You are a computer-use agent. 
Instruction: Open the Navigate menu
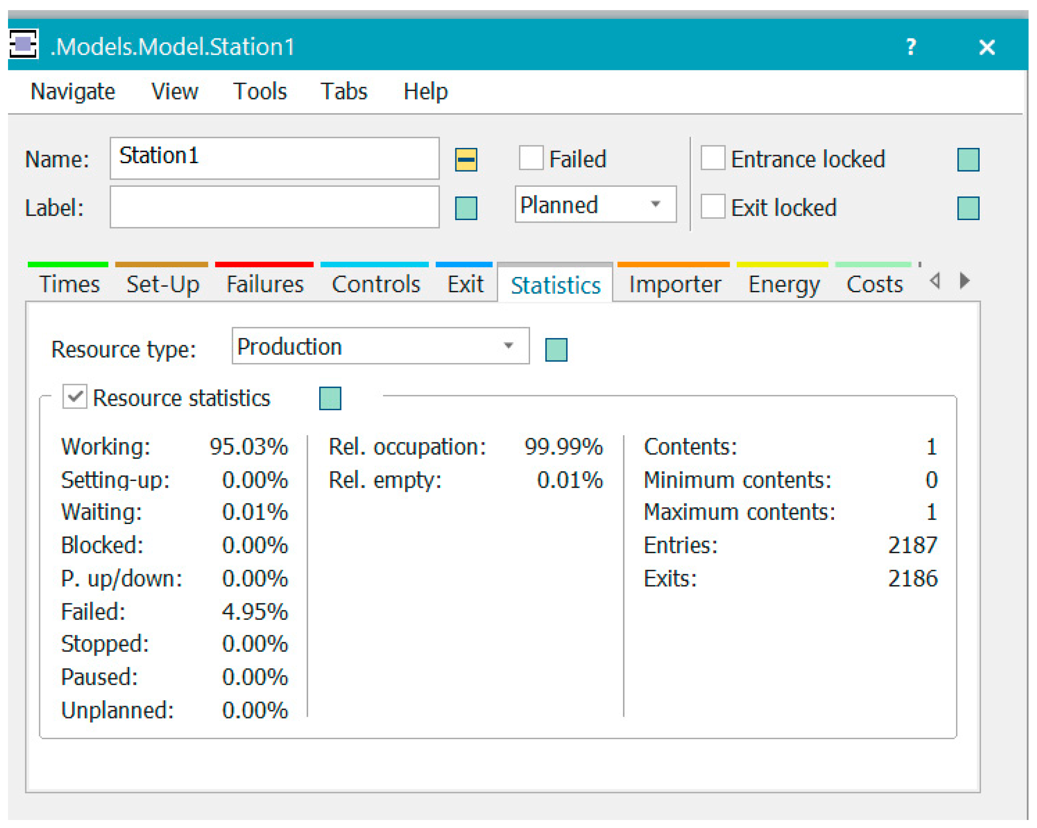73,91
